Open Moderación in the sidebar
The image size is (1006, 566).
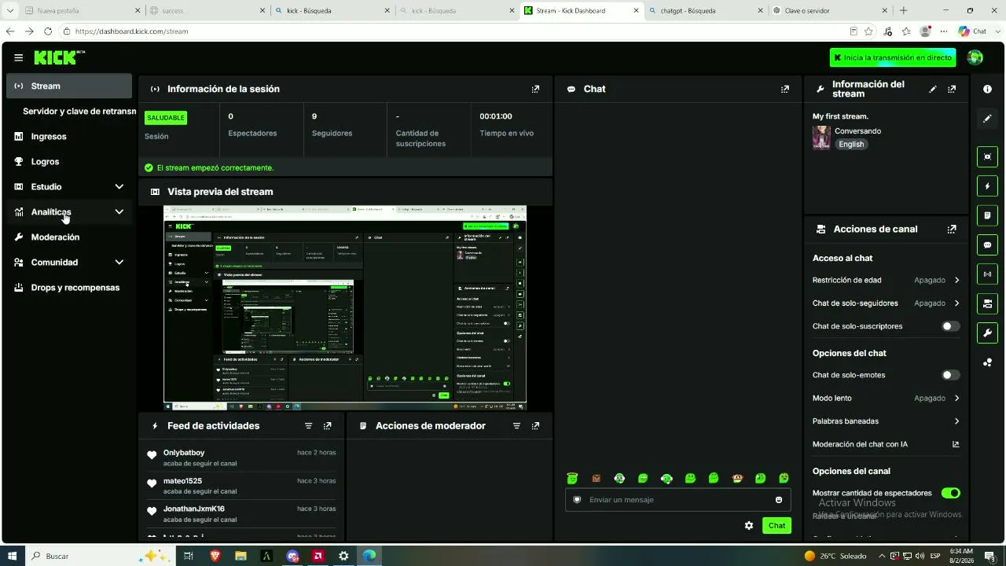point(69,237)
